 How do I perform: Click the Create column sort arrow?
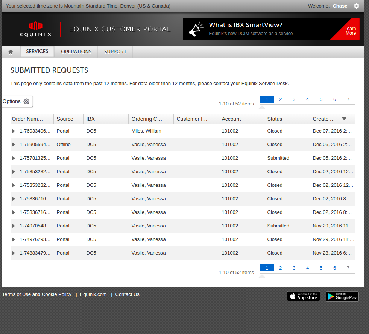pyautogui.click(x=344, y=119)
